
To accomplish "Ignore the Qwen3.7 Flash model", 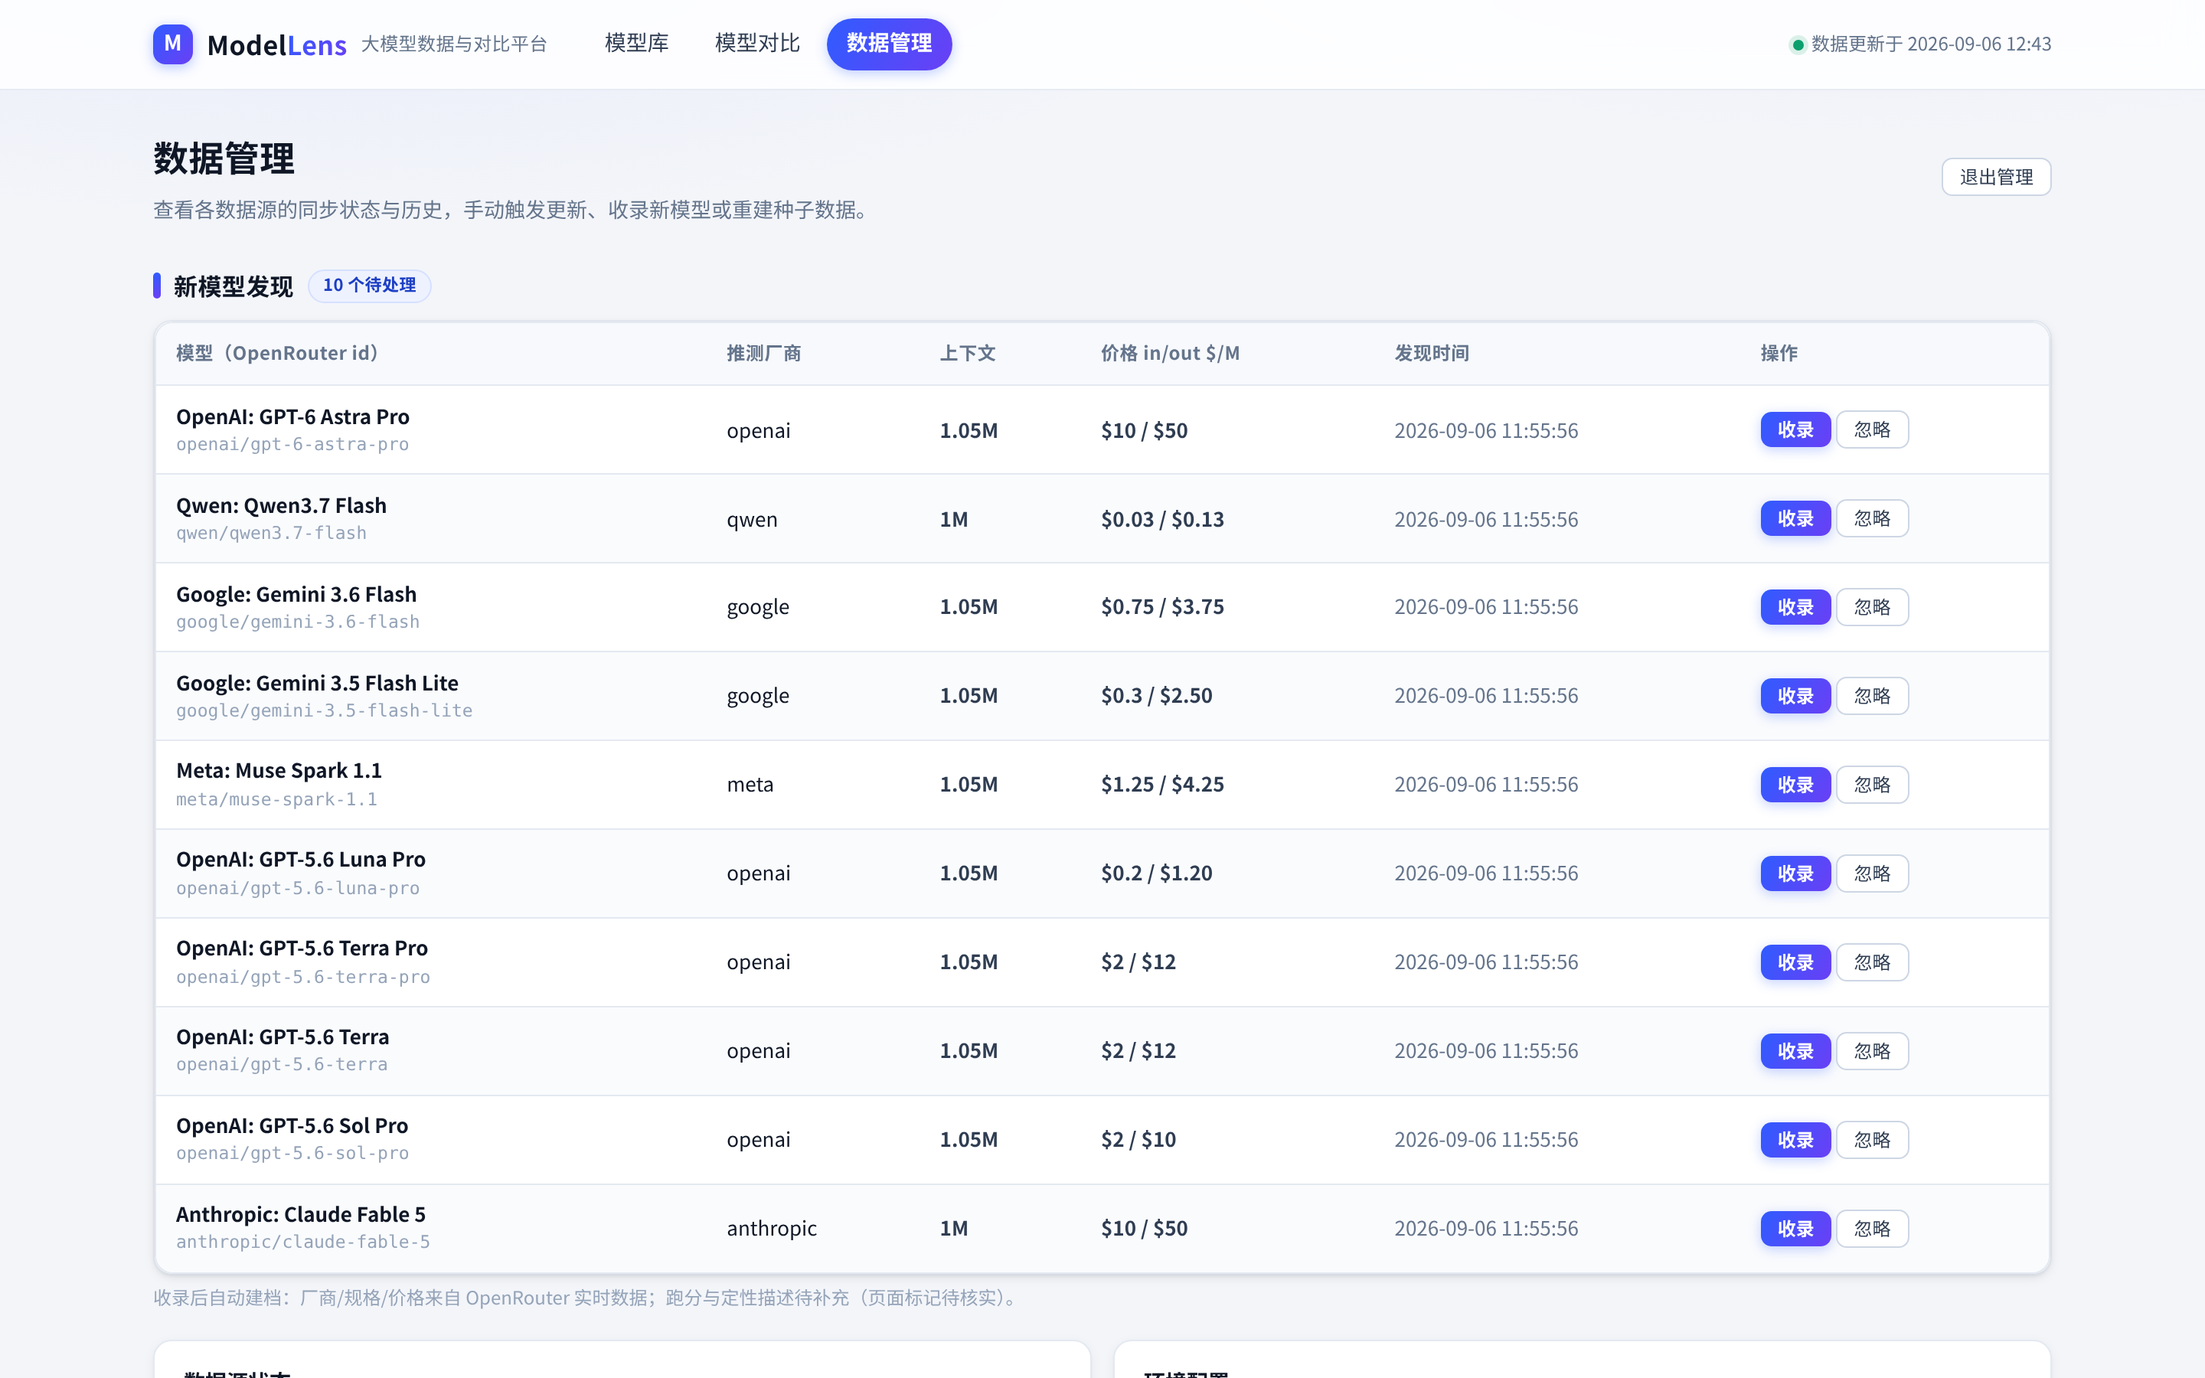I will [x=1871, y=518].
